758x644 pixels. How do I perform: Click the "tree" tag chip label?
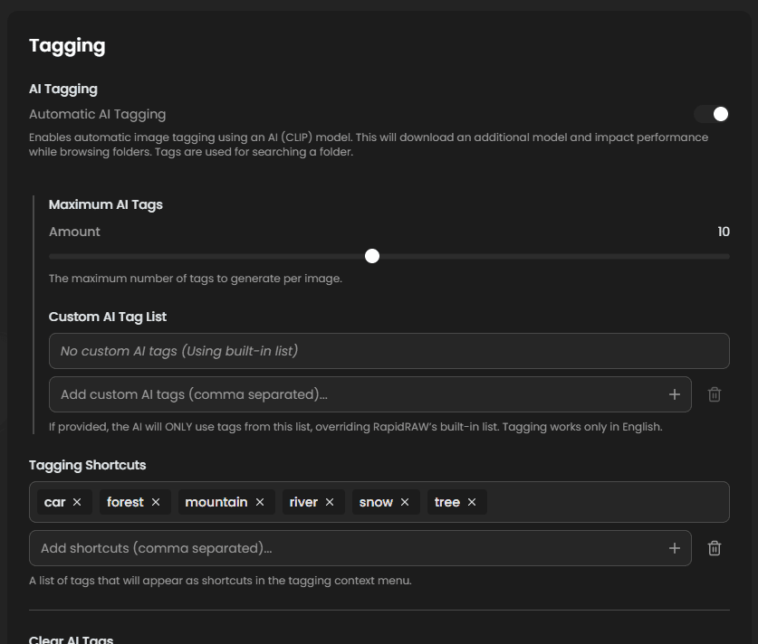tap(447, 502)
